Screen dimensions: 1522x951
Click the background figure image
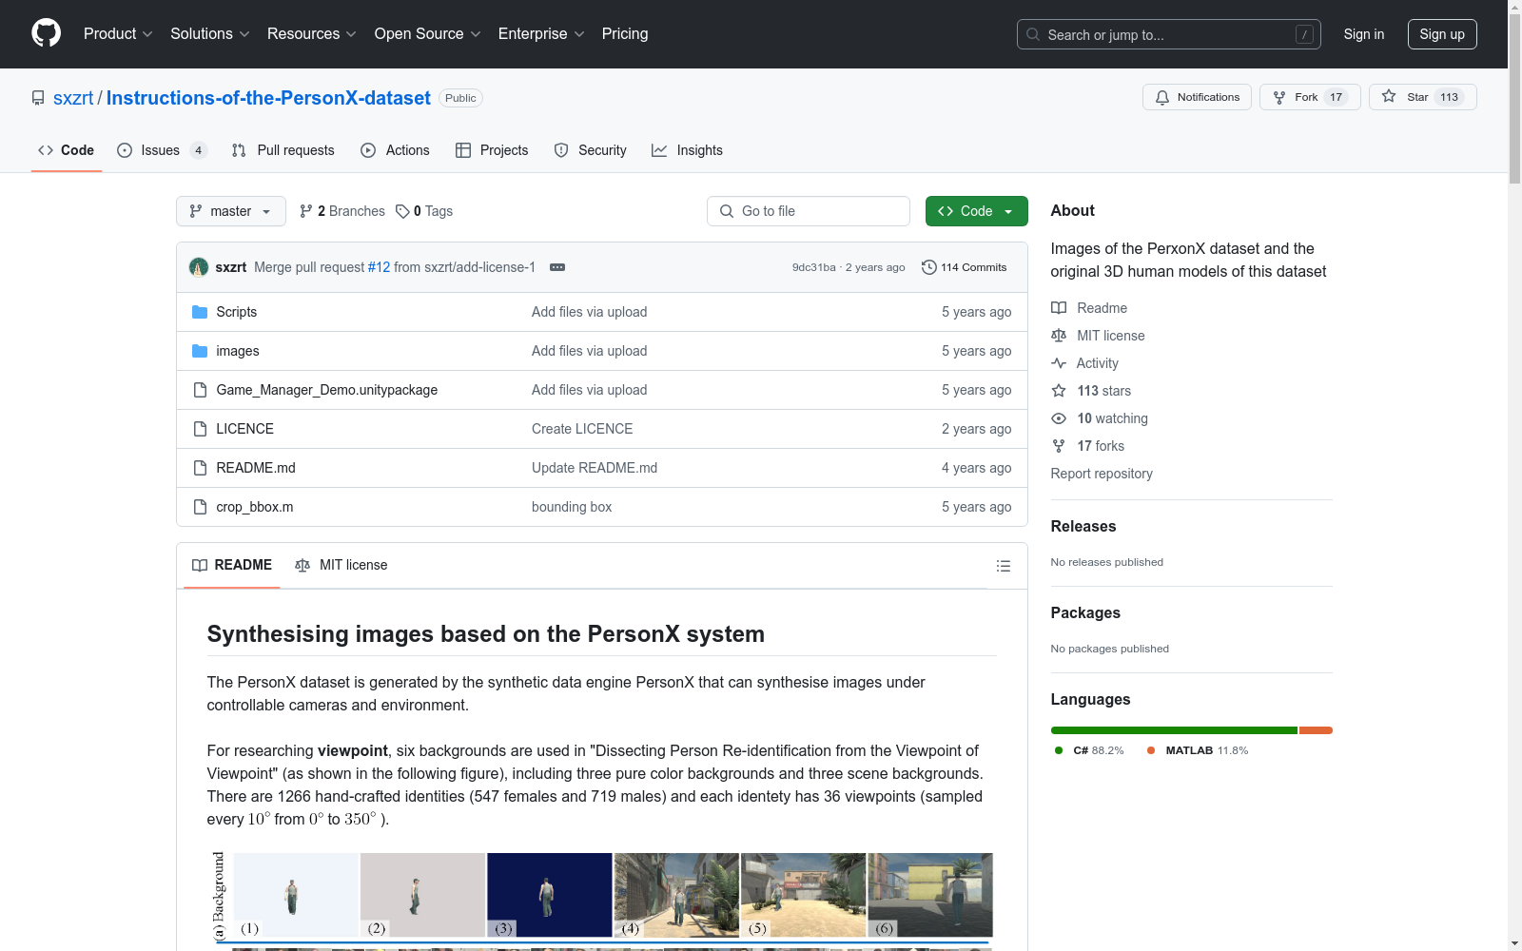tap(601, 900)
